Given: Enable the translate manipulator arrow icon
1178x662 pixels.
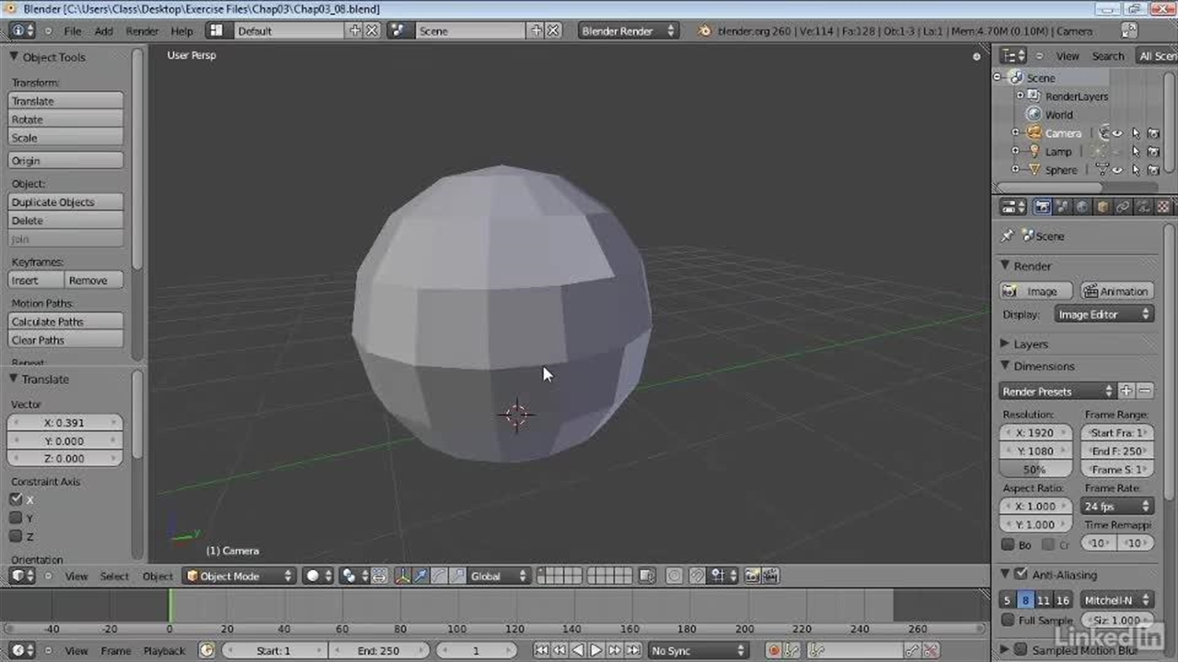Looking at the screenshot, I should tap(421, 576).
